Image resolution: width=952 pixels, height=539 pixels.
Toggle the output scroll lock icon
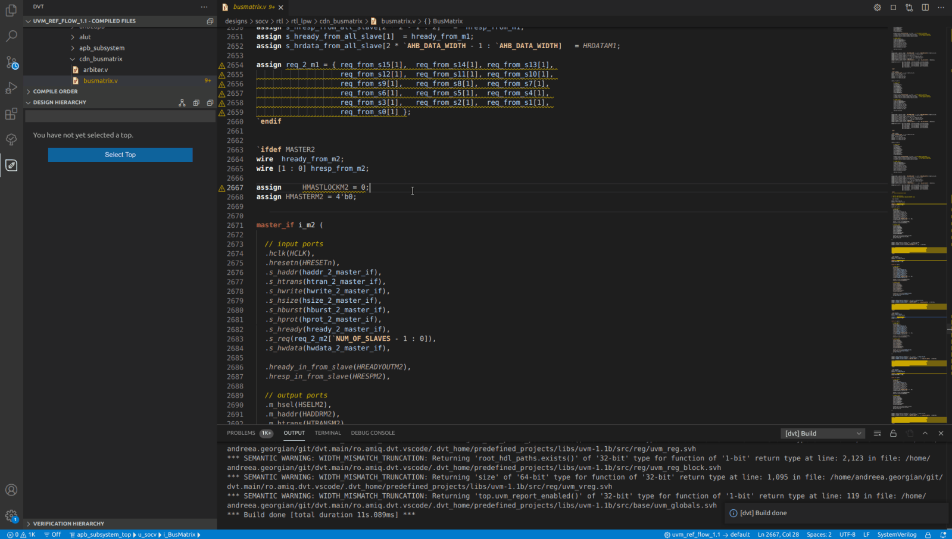[893, 434]
